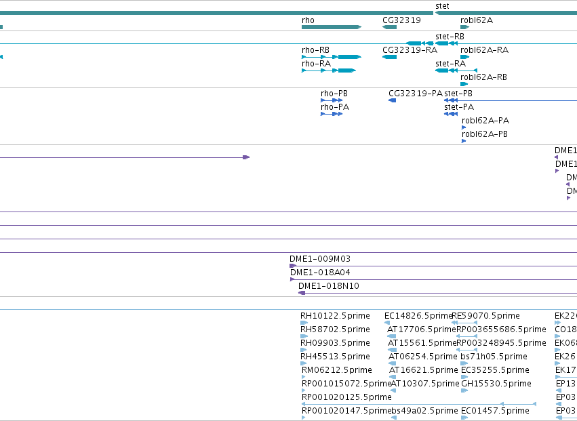Screen dimensions: 577x421
Task: Select the stet-RA transcript
Action: tap(456, 71)
